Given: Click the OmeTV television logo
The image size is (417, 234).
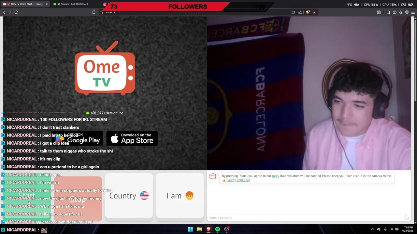Looking at the screenshot, I should click(105, 68).
